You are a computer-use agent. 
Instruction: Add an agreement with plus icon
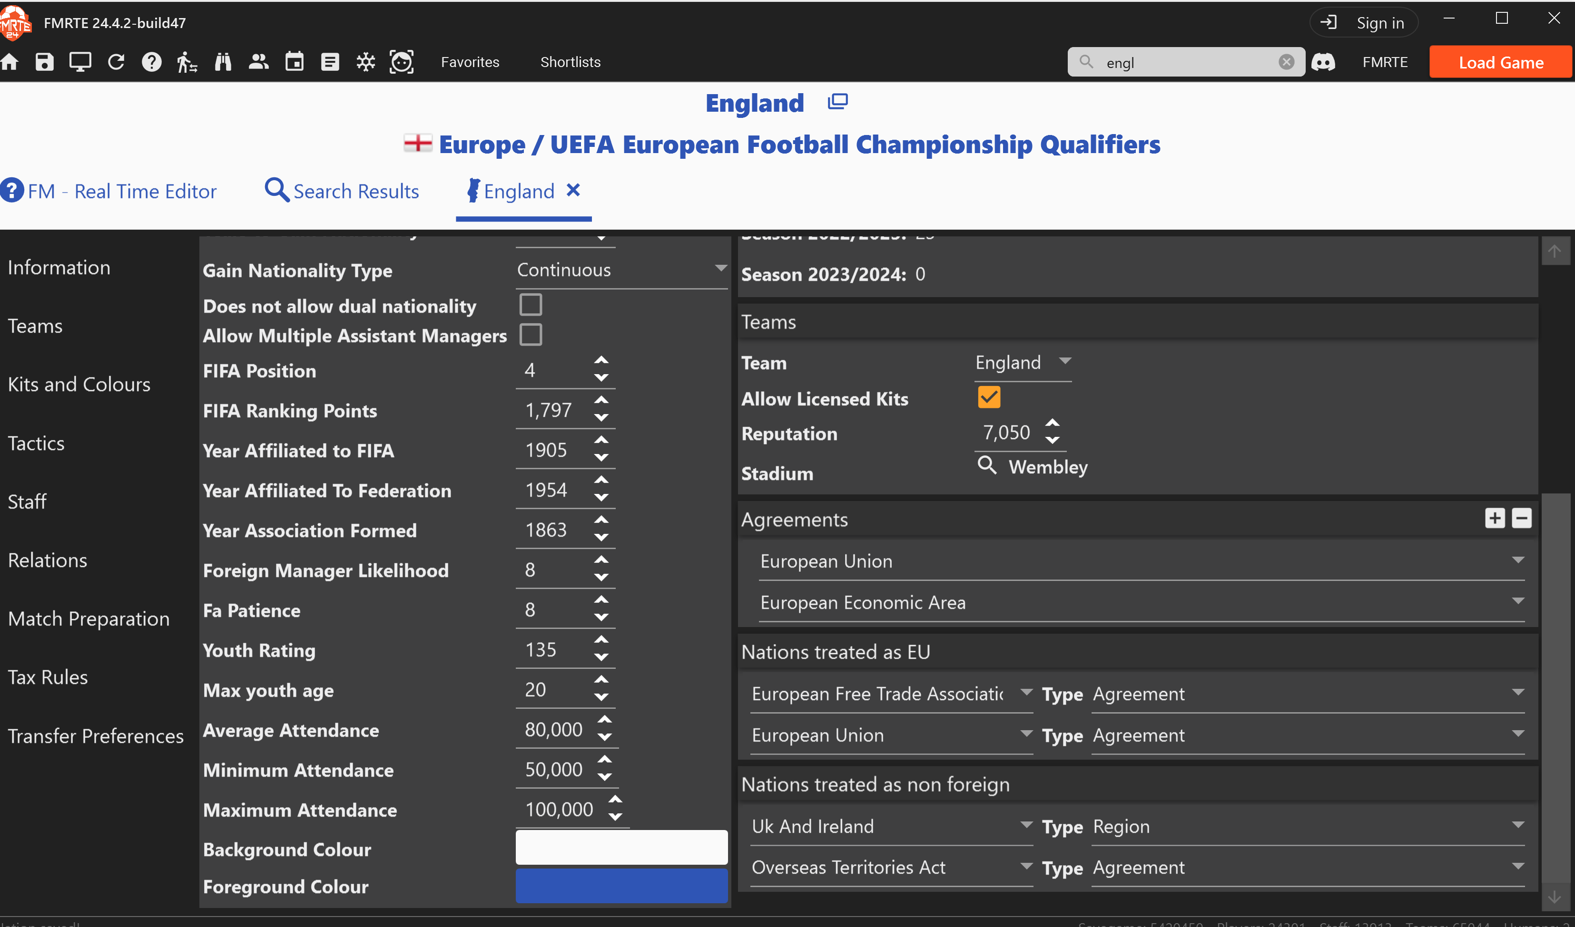tap(1495, 518)
